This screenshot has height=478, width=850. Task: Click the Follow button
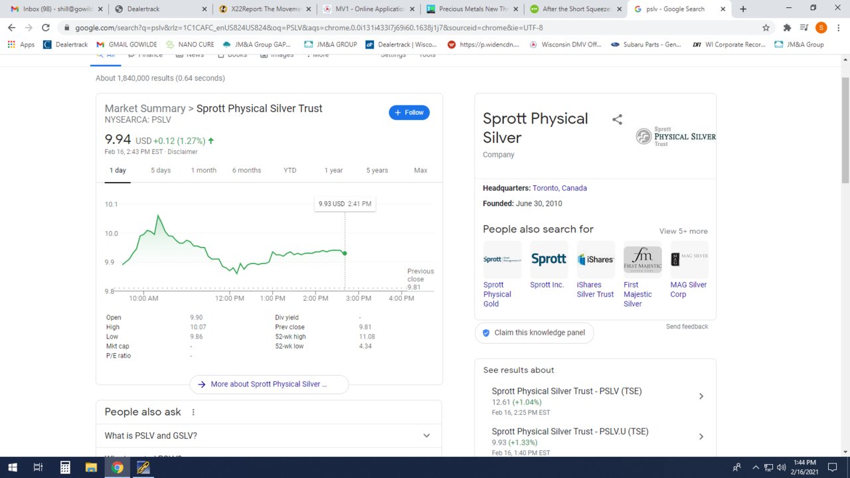coord(409,113)
